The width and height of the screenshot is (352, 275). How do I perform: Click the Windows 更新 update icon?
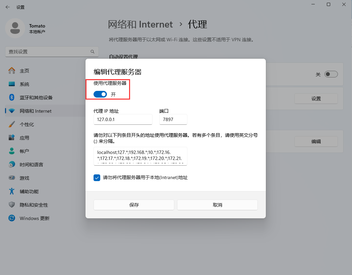pyautogui.click(x=12, y=218)
